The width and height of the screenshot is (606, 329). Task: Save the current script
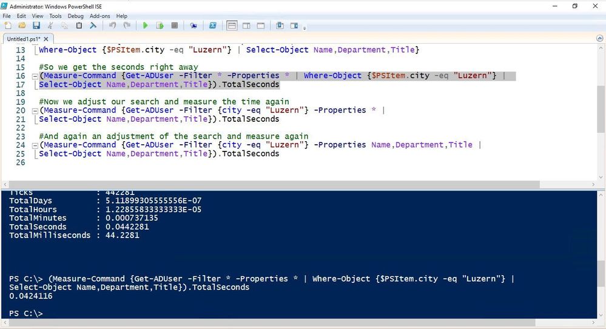coord(36,26)
